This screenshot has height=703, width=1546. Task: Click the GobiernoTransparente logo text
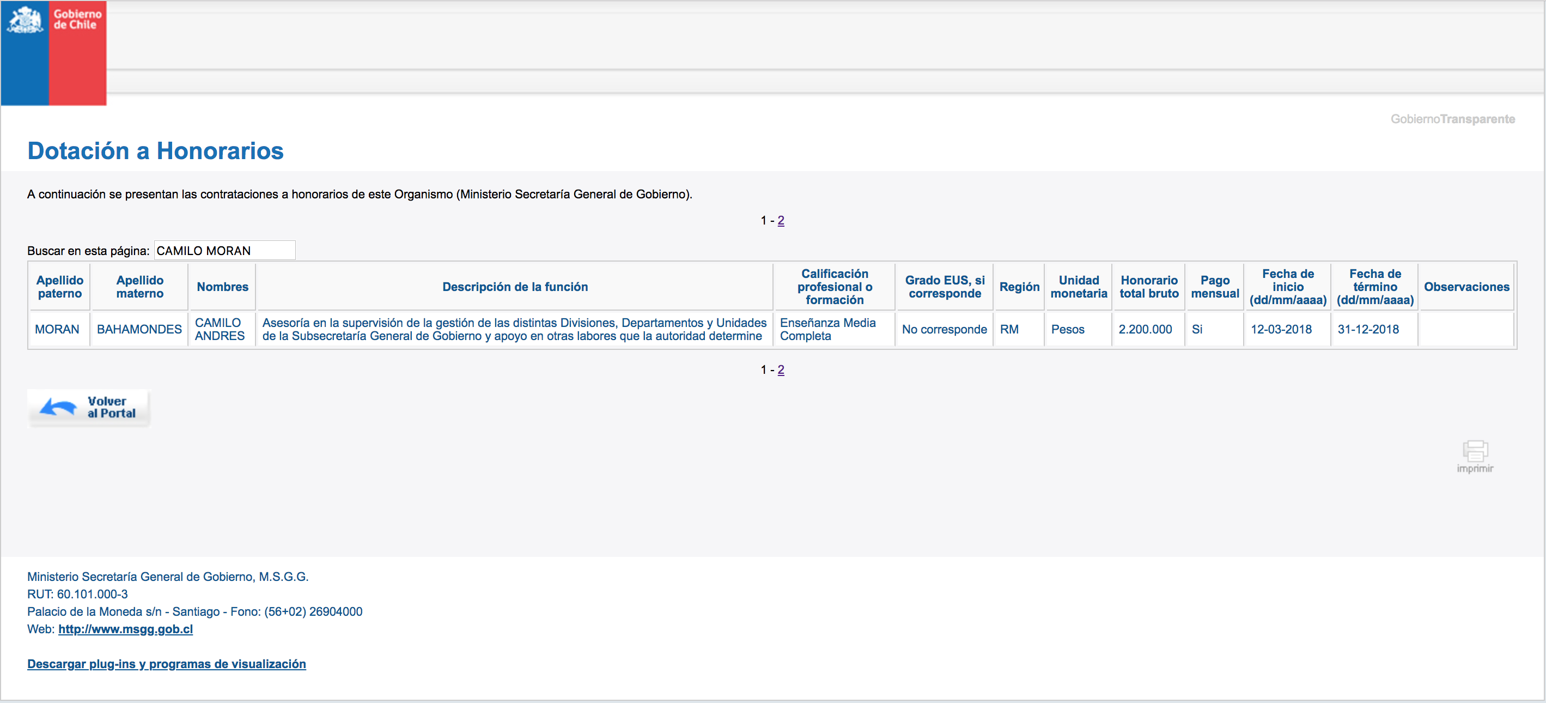pos(1452,119)
